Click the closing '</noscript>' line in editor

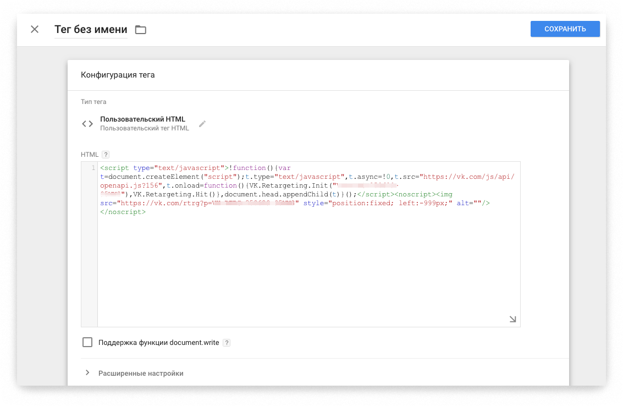123,212
